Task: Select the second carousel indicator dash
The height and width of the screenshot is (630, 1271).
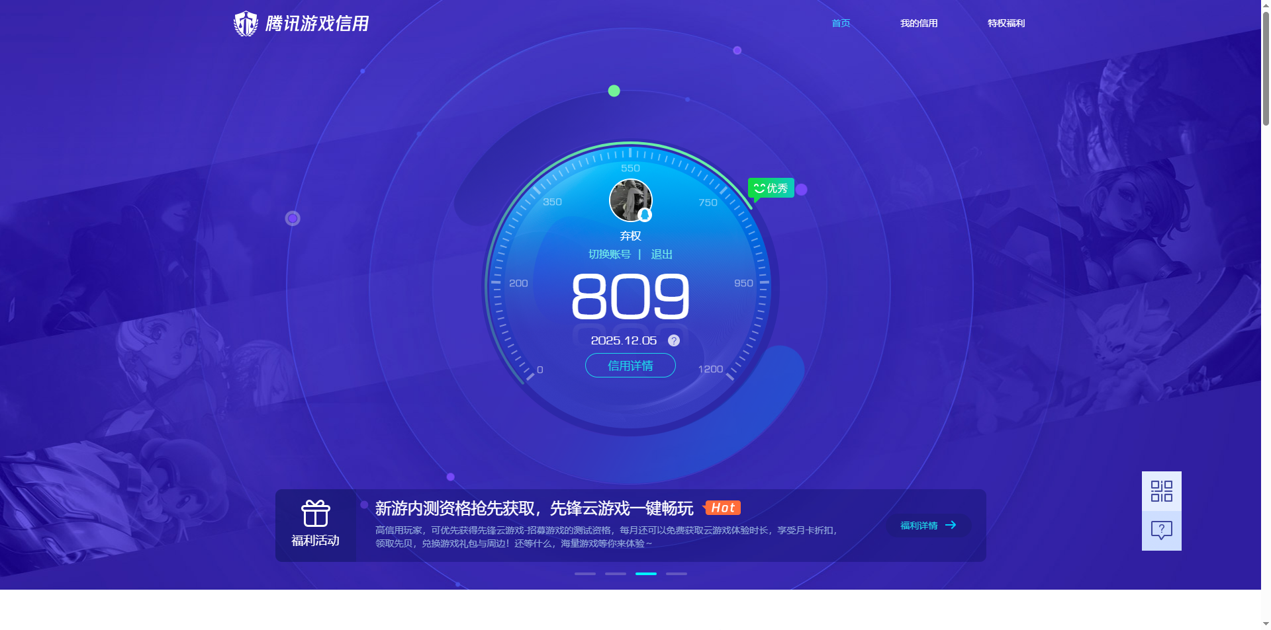Action: tap(616, 574)
